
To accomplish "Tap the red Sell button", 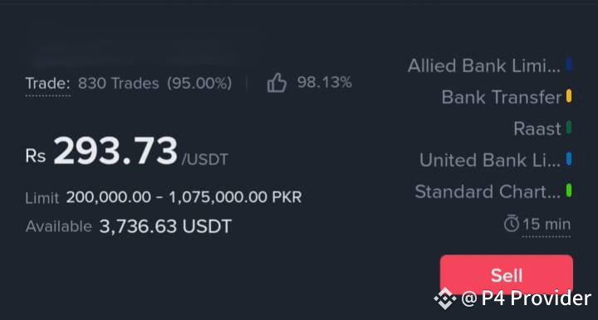I will (507, 274).
